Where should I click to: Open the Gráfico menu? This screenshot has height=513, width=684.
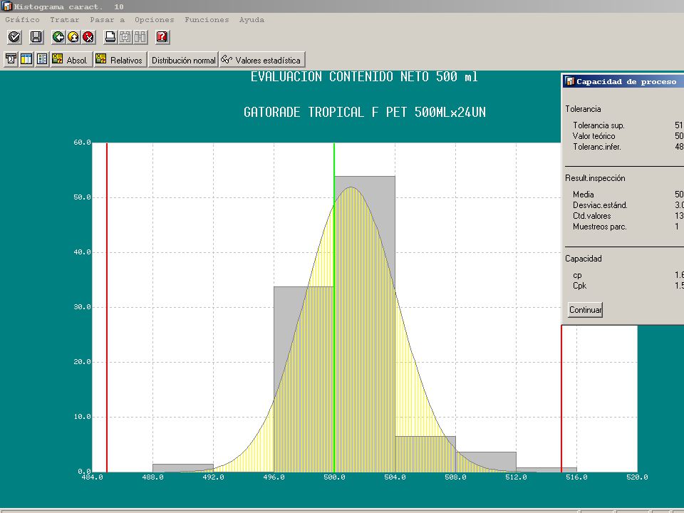pos(22,20)
